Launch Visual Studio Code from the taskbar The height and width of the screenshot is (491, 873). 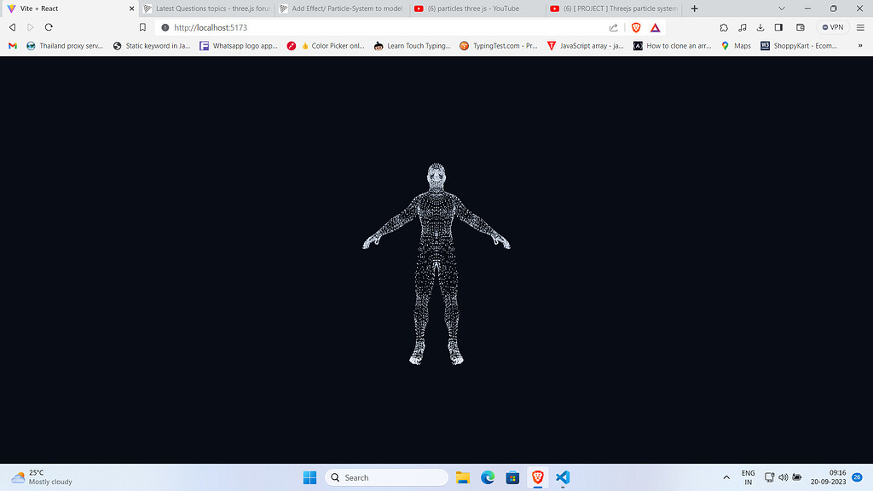pyautogui.click(x=562, y=477)
